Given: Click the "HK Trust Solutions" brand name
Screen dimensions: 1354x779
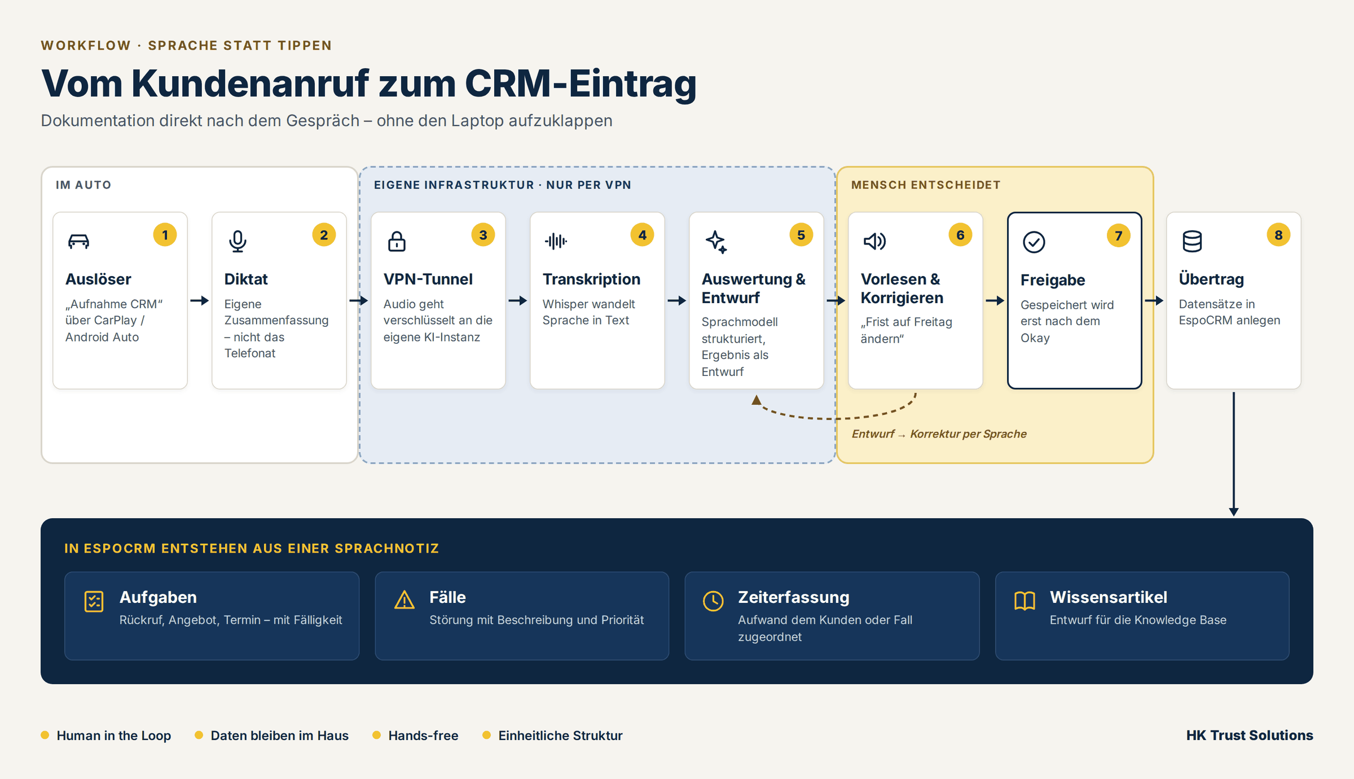Looking at the screenshot, I should 1249,735.
